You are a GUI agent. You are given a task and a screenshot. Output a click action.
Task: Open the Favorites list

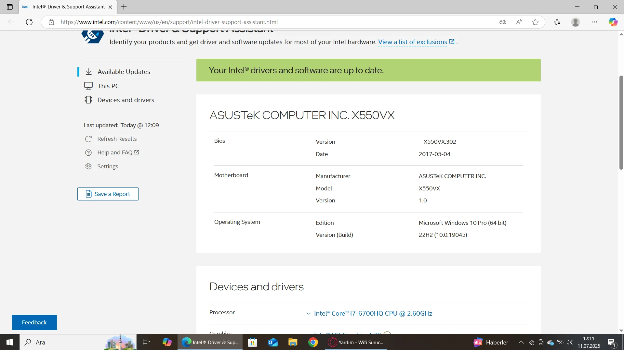click(x=557, y=22)
